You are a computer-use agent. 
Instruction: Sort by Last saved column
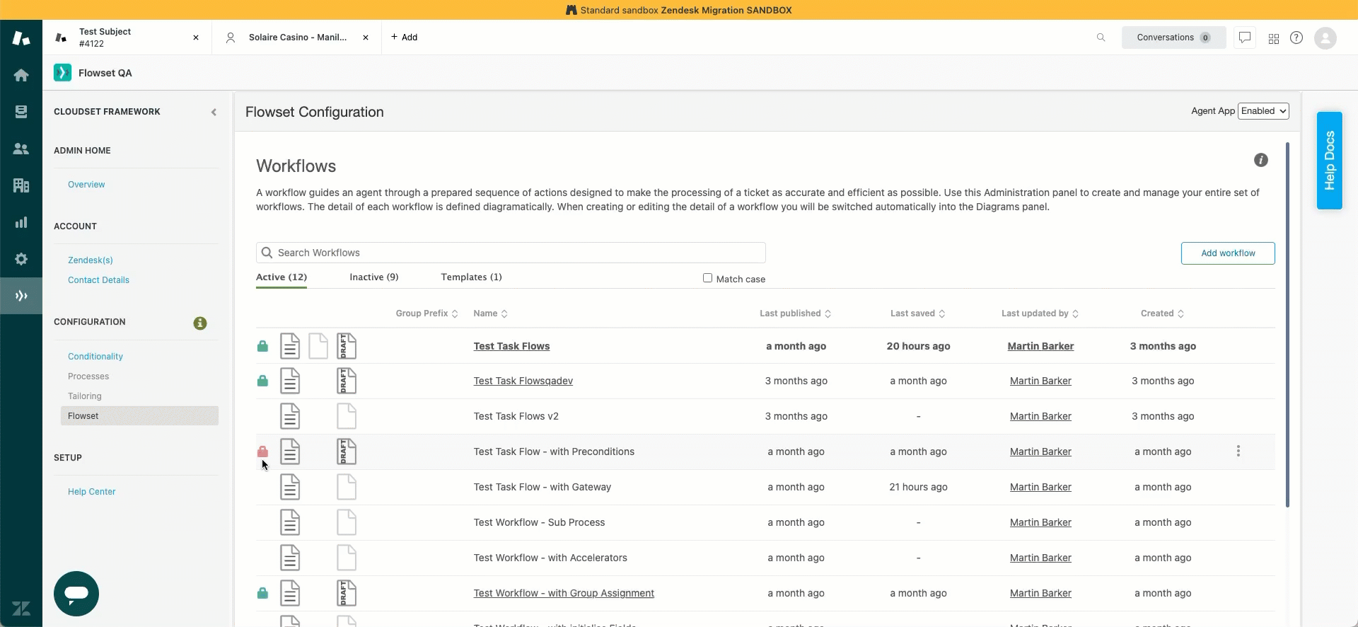pyautogui.click(x=917, y=313)
